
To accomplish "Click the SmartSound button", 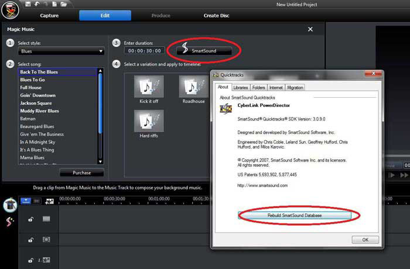I will coord(204,51).
